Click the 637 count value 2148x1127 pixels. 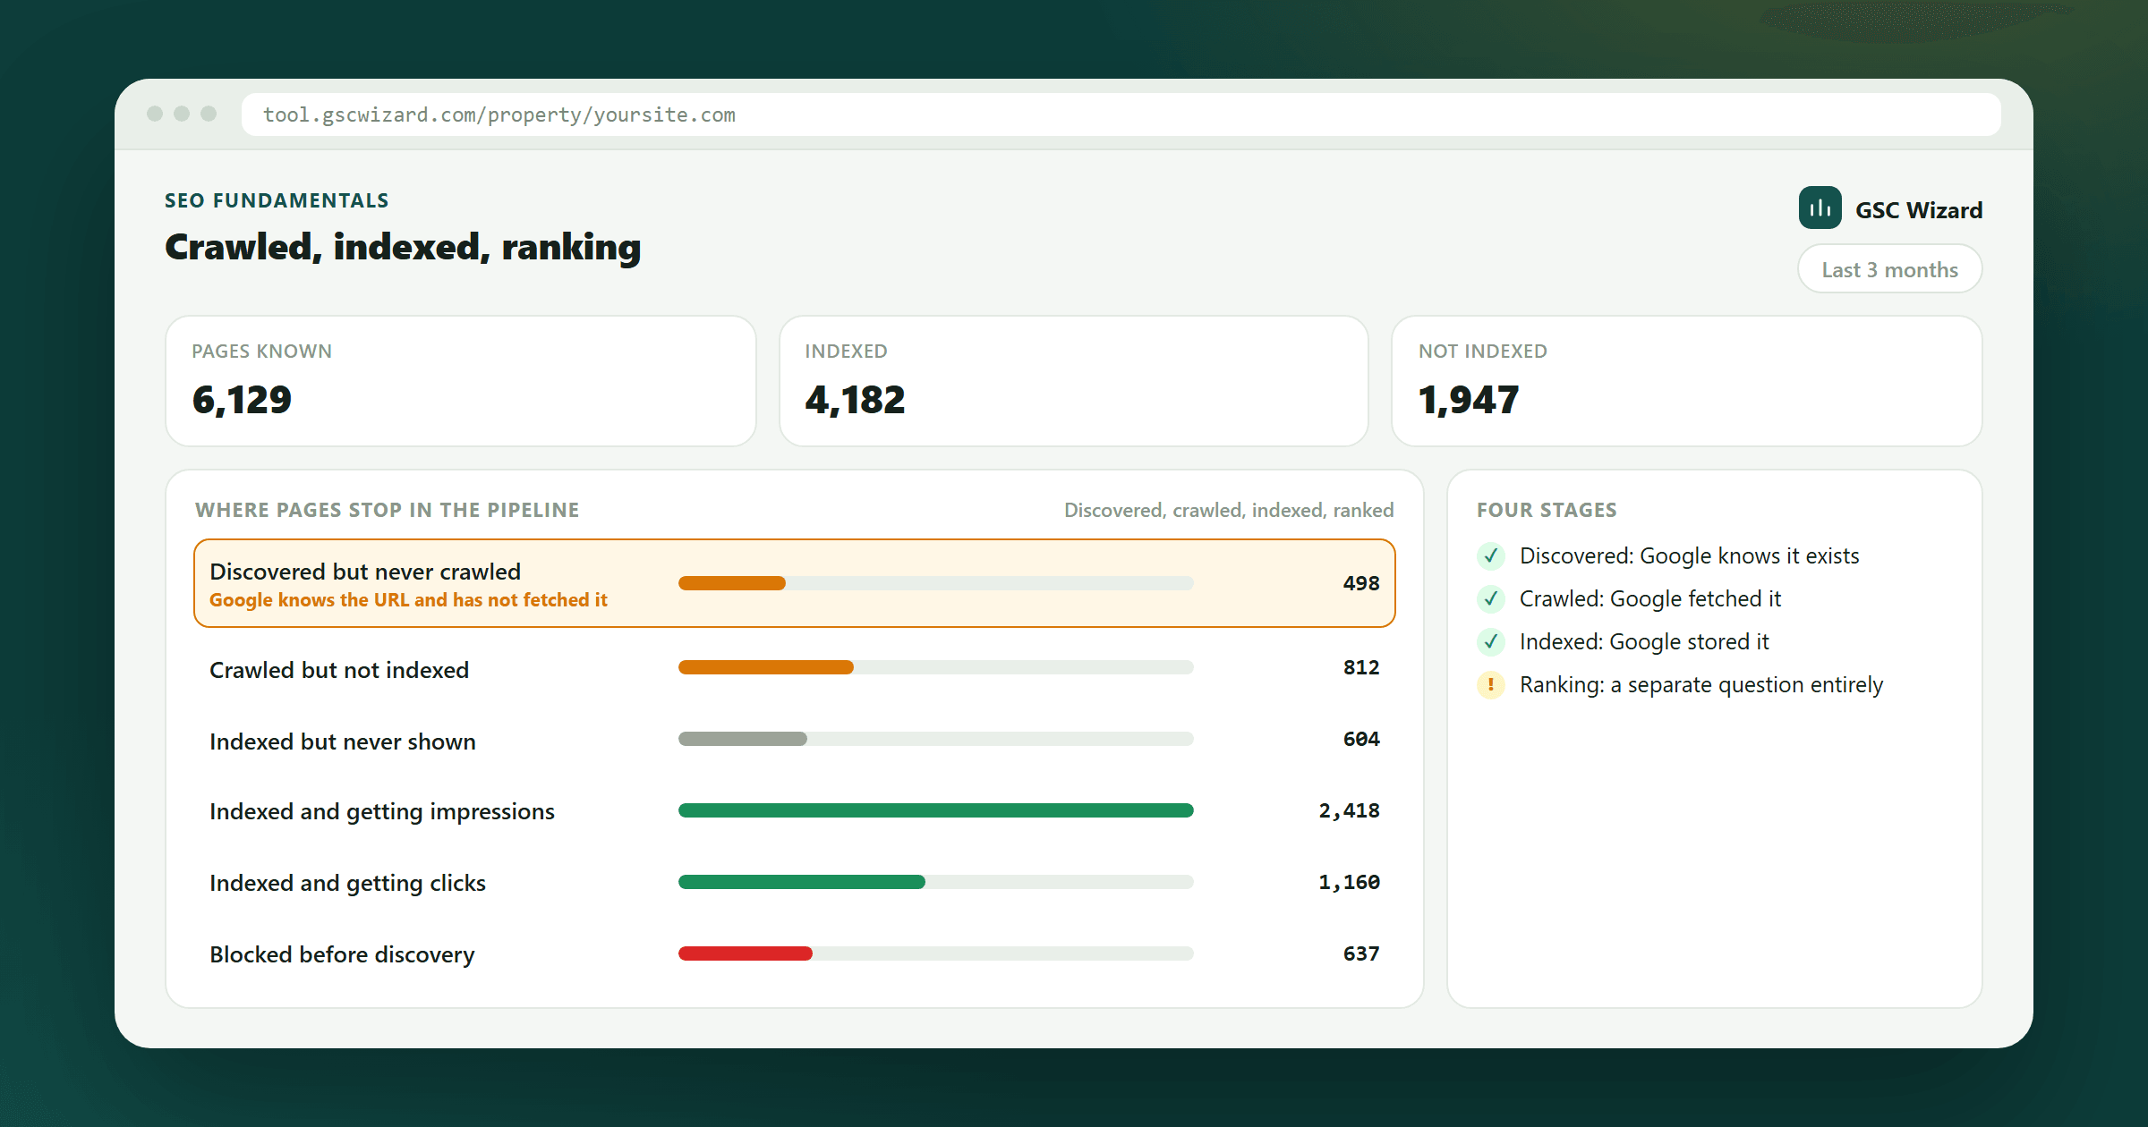point(1361,953)
